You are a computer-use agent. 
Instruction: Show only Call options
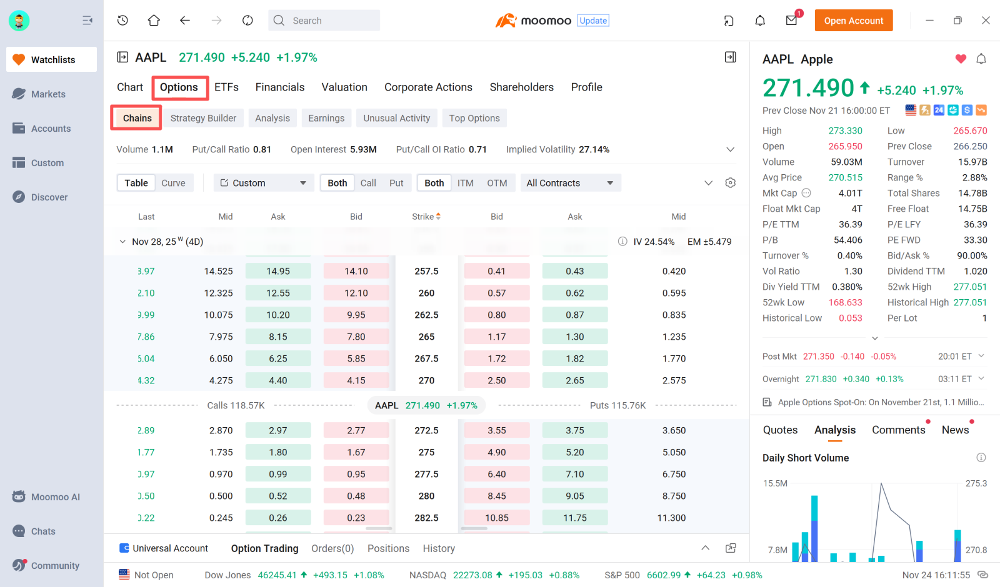368,183
